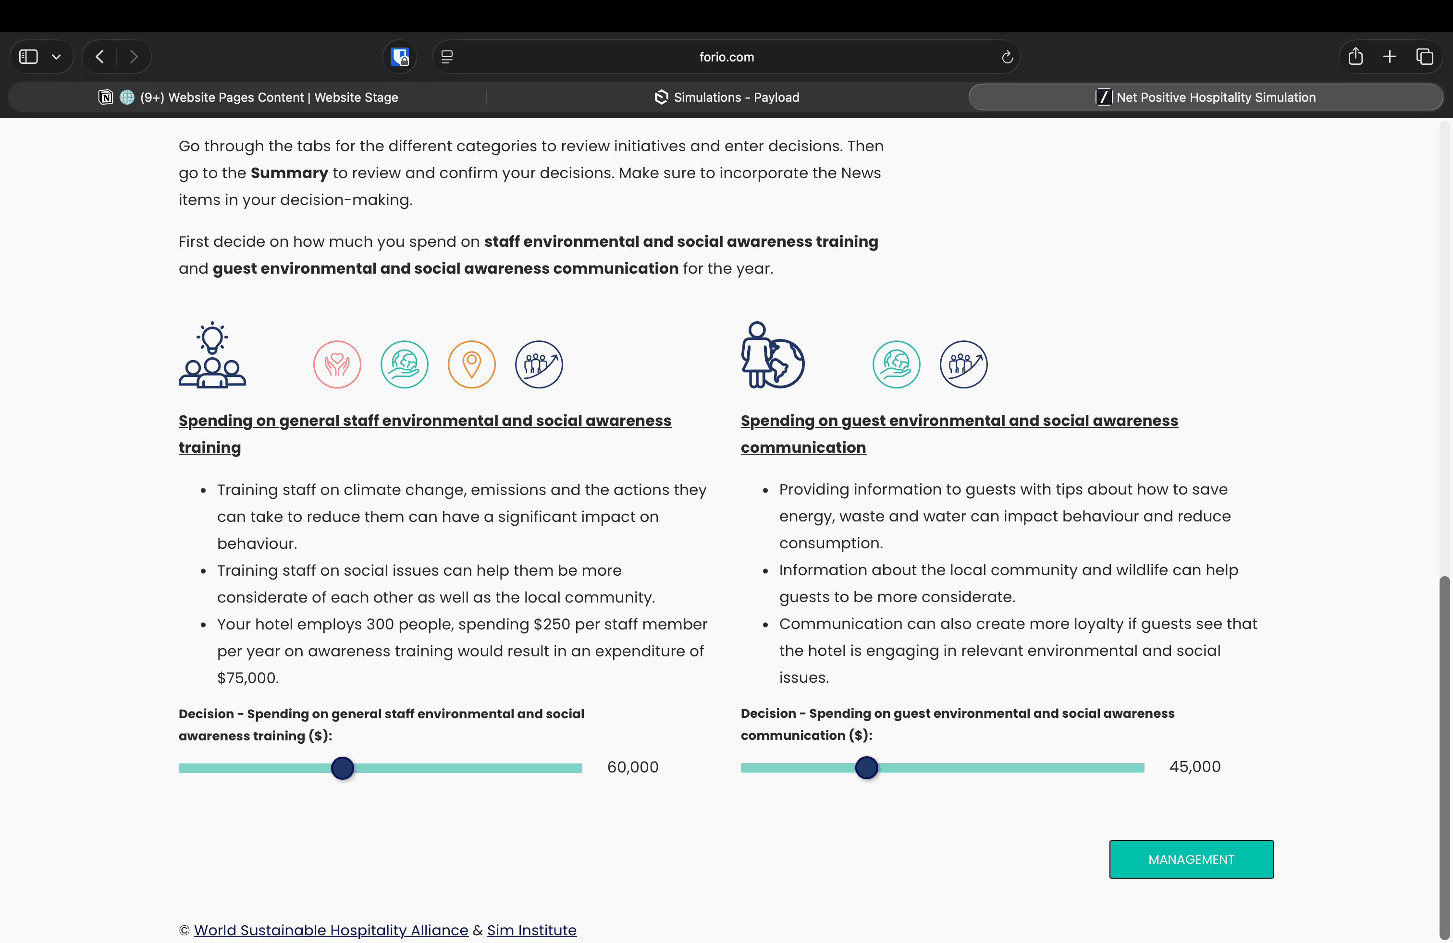Click the guest communication spending slider handle
The height and width of the screenshot is (943, 1453).
coord(866,767)
